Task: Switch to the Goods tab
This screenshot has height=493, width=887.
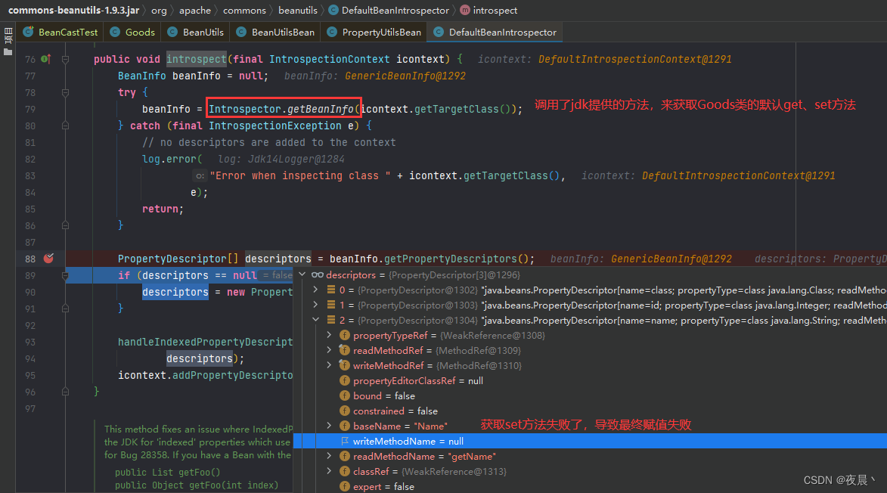Action: 132,33
